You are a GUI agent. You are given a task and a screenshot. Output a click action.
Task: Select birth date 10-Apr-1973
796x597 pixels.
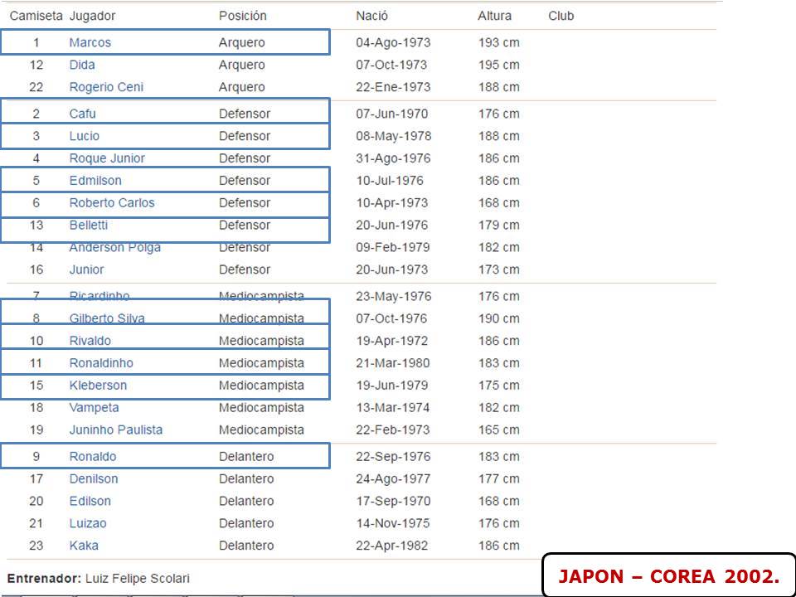point(392,203)
